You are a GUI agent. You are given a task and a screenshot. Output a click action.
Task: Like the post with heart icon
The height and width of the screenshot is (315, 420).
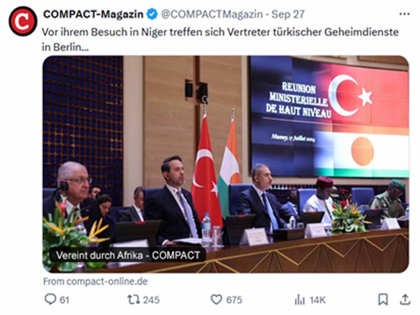coord(216,300)
